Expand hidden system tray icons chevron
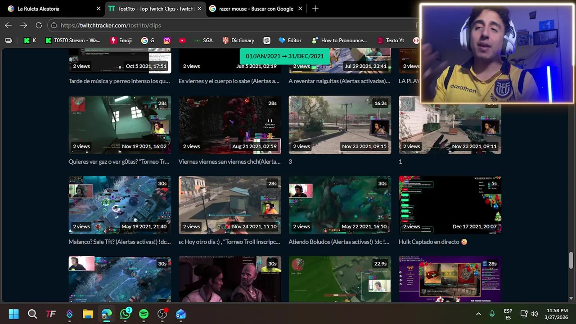This screenshot has height=324, width=576. point(478,314)
